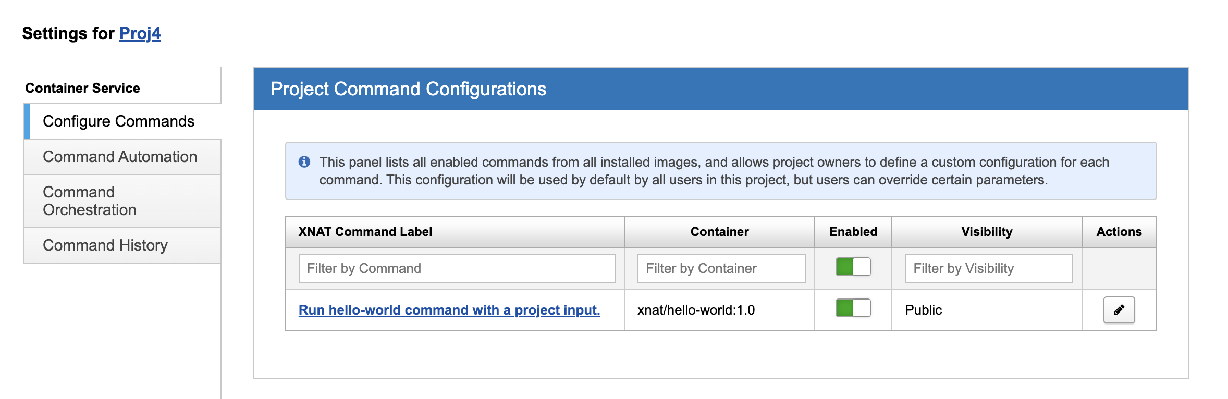The width and height of the screenshot is (1228, 399).
Task: Click the Visibility column header
Action: click(x=987, y=232)
